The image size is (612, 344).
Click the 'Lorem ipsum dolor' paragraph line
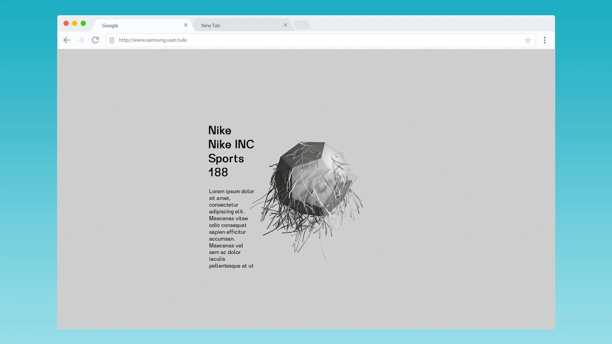pyautogui.click(x=231, y=191)
